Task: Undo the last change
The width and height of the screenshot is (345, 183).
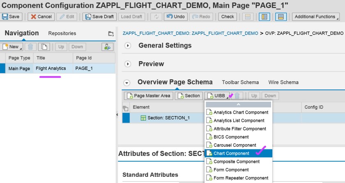Action: [175, 17]
